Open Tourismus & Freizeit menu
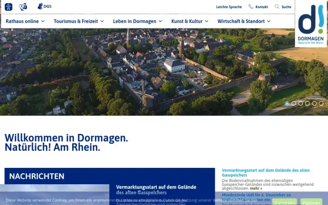The image size is (328, 205). [76, 21]
